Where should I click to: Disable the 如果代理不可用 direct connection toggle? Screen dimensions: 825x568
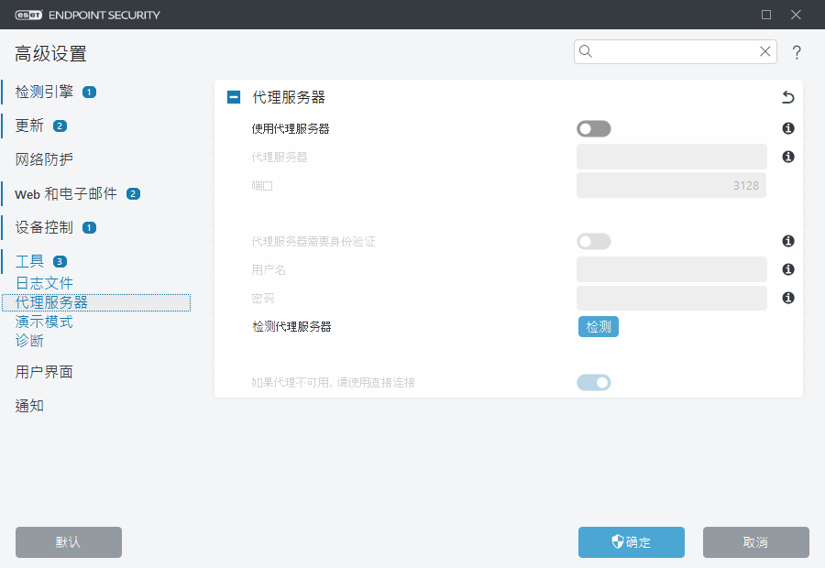pos(593,382)
